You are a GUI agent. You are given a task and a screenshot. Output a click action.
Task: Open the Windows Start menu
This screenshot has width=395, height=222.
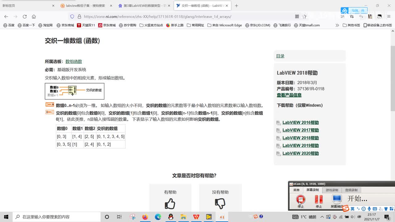click(6, 217)
